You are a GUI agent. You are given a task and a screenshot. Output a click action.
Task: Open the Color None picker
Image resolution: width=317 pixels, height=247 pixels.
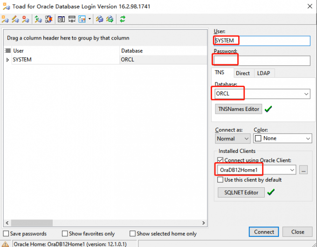[283, 138]
